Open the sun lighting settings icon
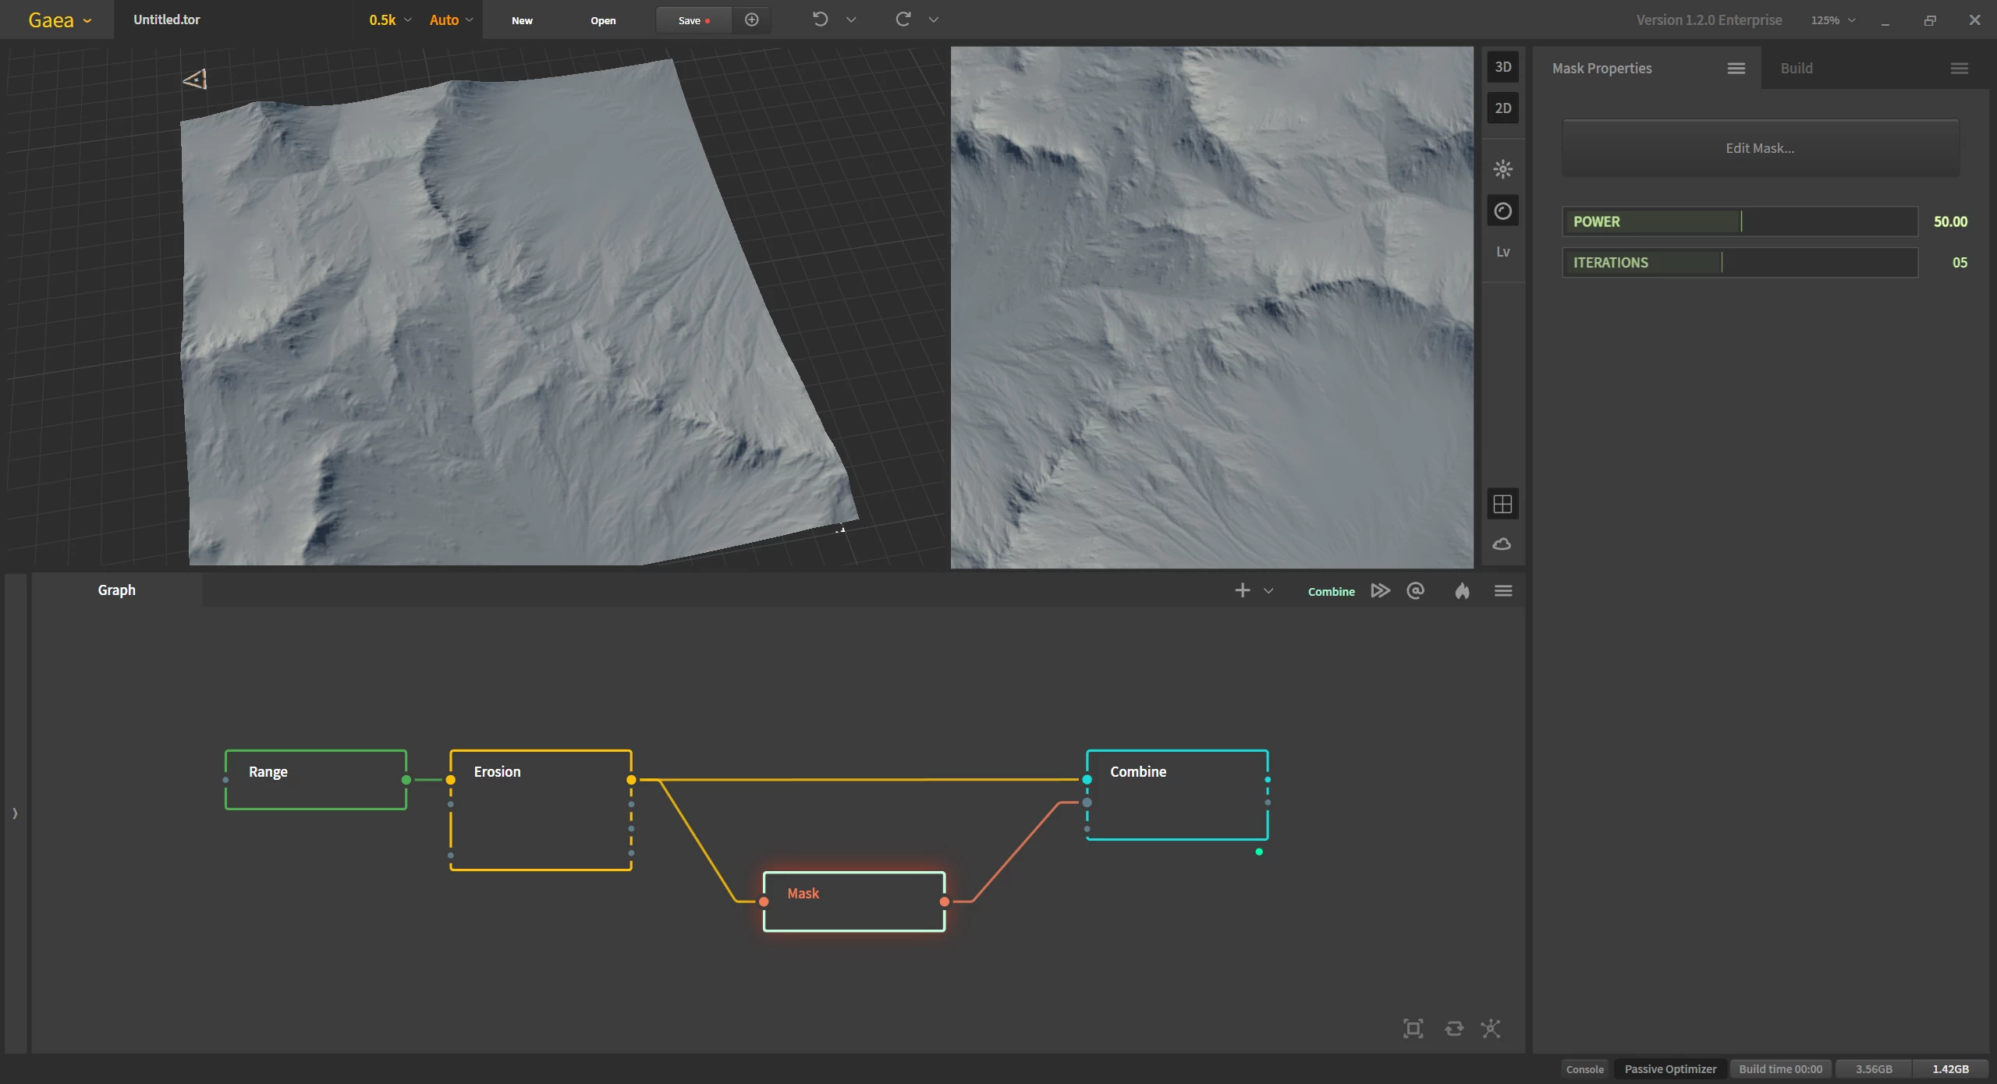Image resolution: width=1997 pixels, height=1084 pixels. coord(1502,169)
